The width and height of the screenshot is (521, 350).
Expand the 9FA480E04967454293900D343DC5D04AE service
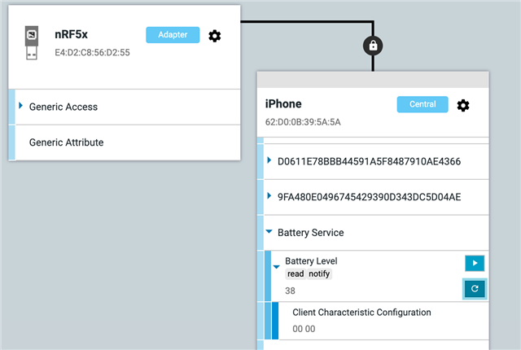[x=269, y=196]
